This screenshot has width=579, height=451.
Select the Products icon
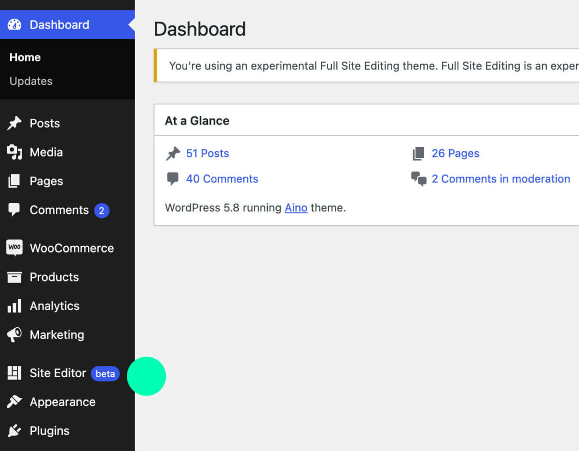point(14,277)
